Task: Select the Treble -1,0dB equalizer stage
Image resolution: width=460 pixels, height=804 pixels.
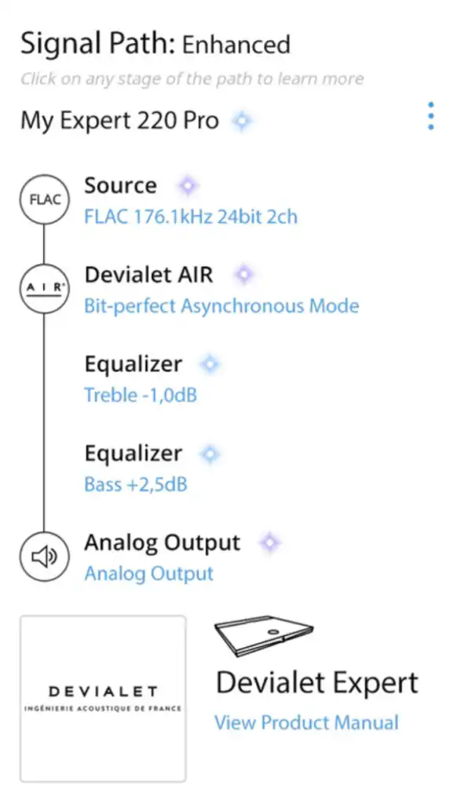Action: 141,396
